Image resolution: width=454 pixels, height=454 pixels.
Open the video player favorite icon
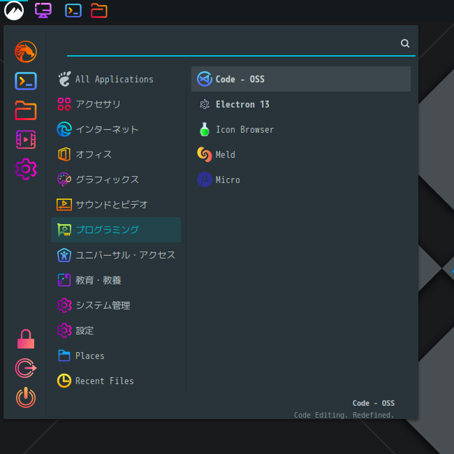coord(26,140)
